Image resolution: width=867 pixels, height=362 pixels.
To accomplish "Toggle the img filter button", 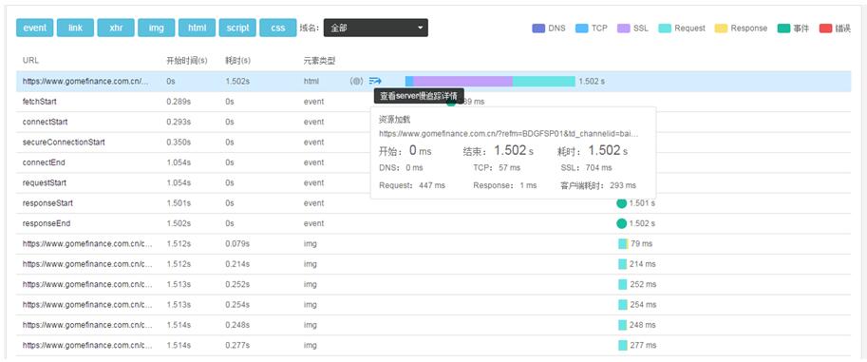I will (157, 28).
